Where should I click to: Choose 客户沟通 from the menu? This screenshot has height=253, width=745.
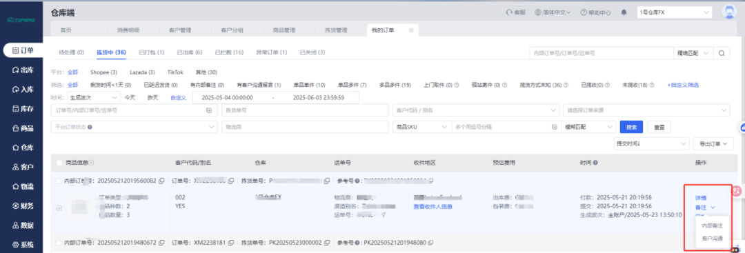pos(712,238)
